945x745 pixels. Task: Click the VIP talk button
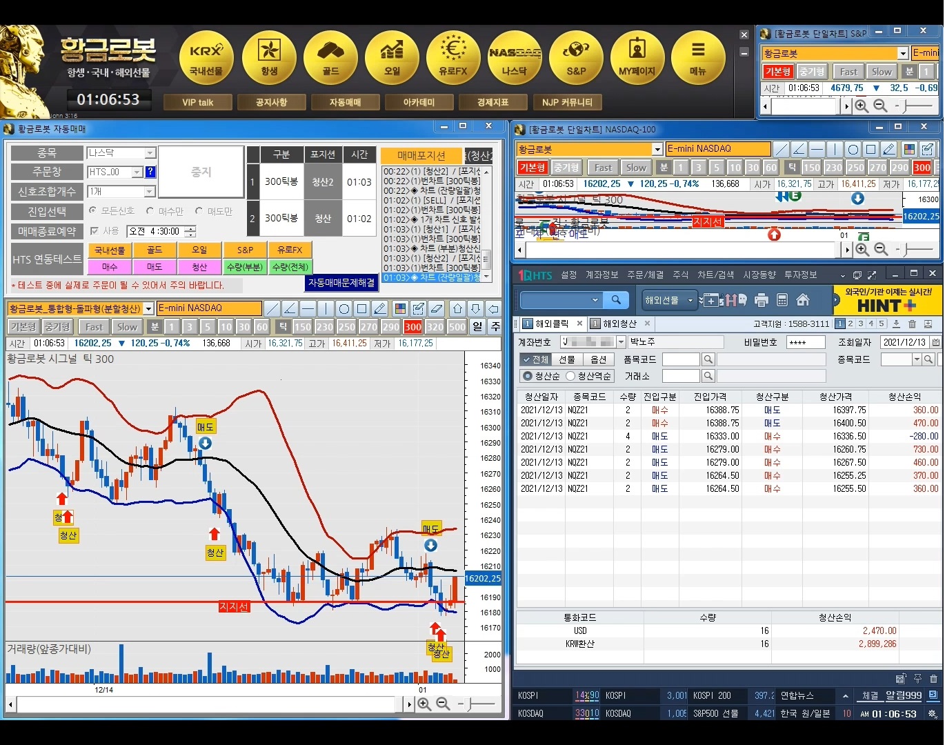point(197,102)
